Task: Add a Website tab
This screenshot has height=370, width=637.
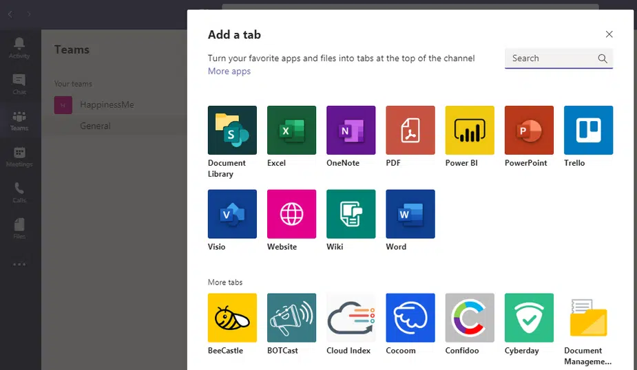Action: tap(291, 214)
